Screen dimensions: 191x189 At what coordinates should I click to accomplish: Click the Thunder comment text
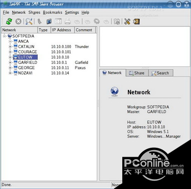coord(82,46)
